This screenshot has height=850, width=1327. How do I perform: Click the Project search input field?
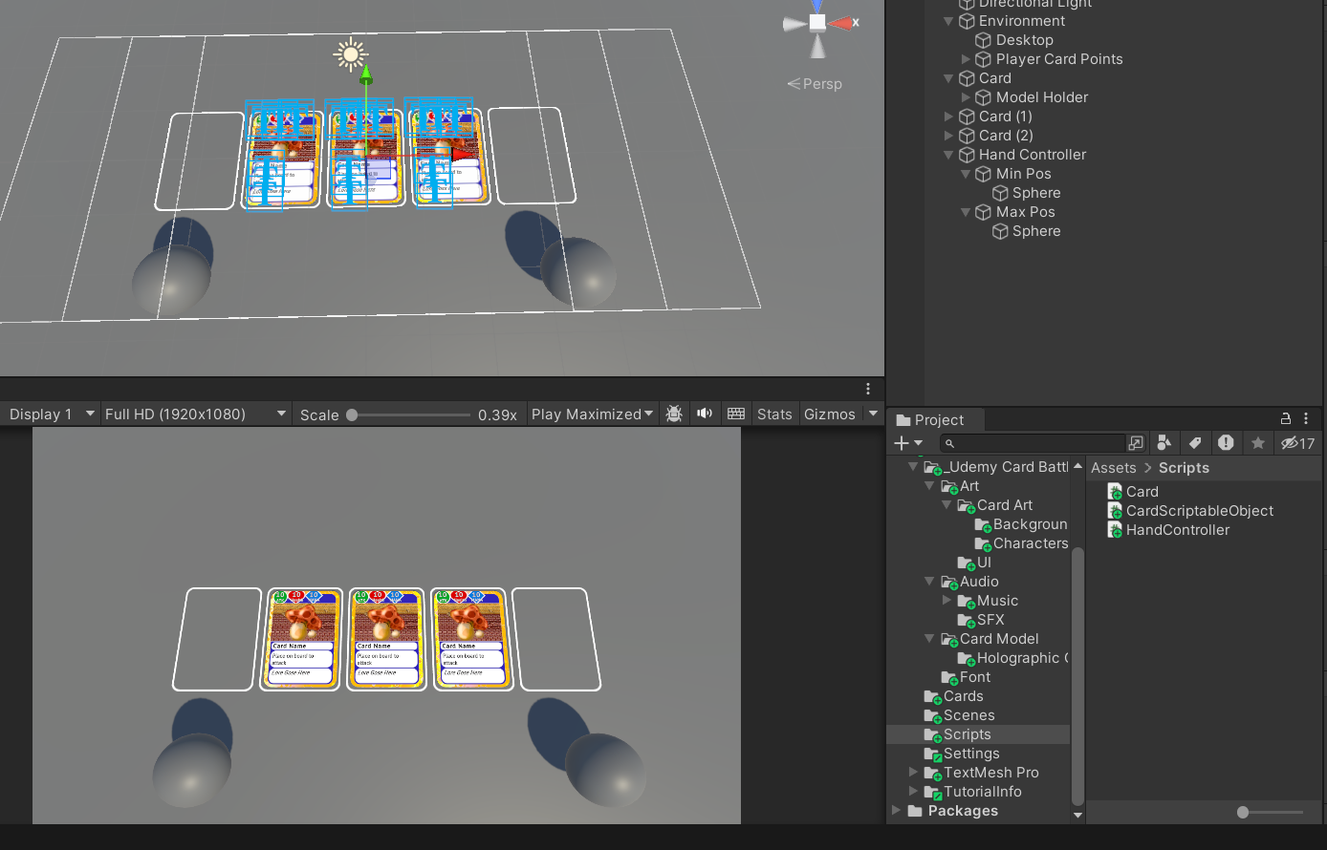tap(1033, 443)
